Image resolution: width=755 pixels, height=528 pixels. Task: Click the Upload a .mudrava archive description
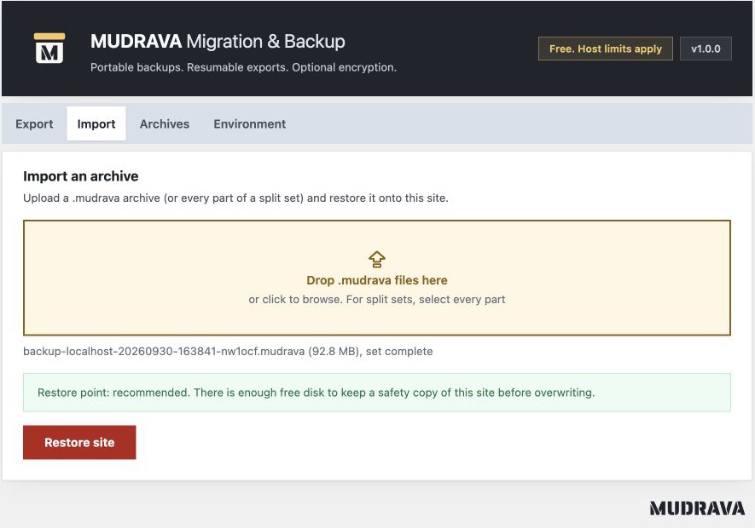click(x=236, y=198)
